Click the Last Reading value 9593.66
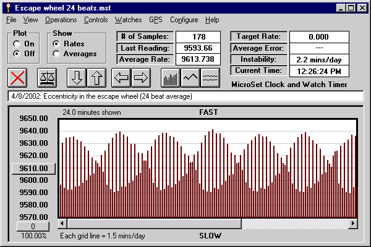Screen dimensions: 371x247 (198, 48)
